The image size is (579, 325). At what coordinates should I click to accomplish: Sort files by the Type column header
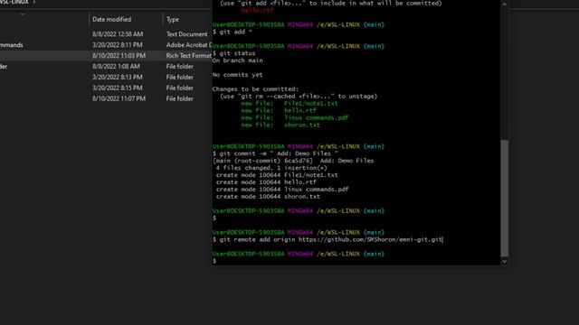click(x=173, y=19)
